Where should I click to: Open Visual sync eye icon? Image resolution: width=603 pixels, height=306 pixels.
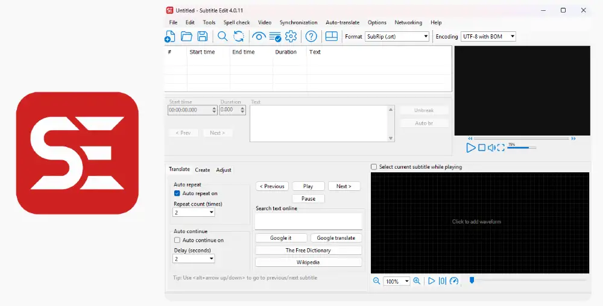click(259, 37)
